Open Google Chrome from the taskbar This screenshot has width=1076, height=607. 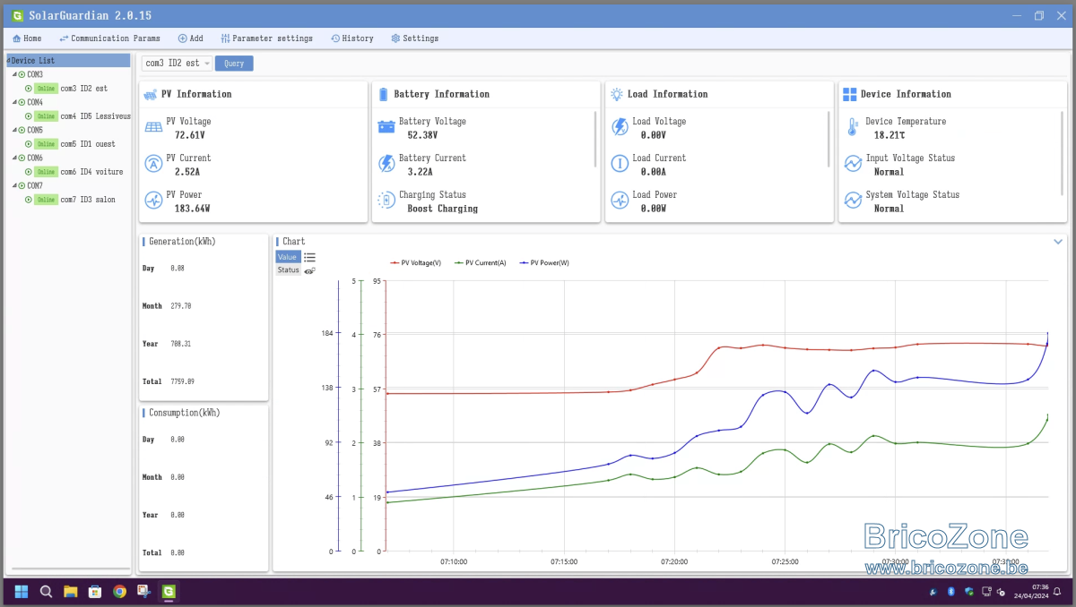pos(119,591)
